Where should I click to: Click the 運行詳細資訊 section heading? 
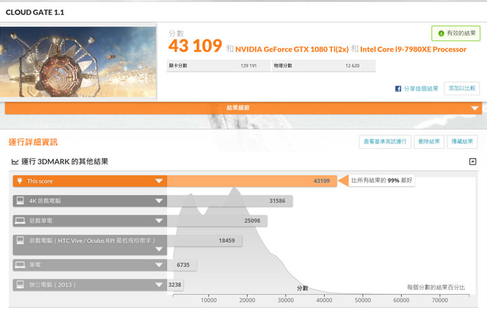[33, 142]
